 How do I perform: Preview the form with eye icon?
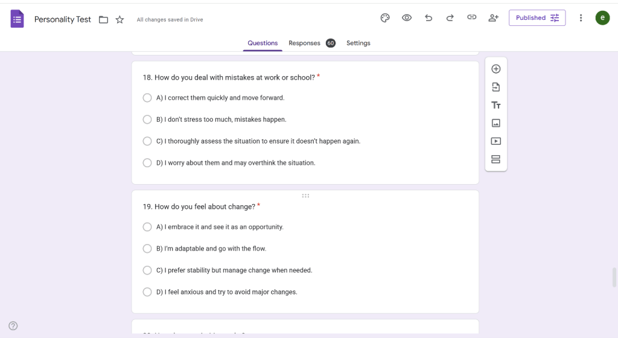coord(407,18)
